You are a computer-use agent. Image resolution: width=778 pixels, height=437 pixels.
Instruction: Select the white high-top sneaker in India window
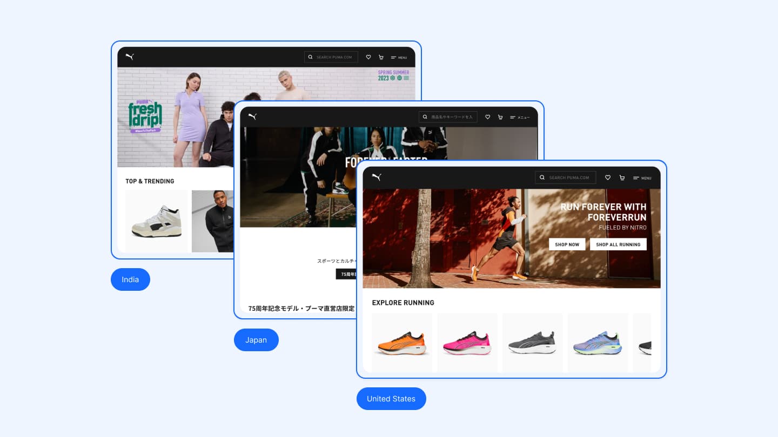point(157,221)
